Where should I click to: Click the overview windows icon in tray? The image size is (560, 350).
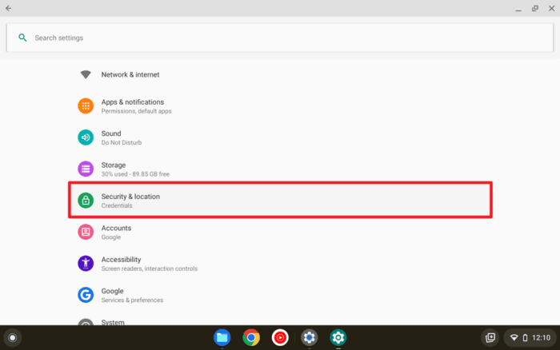click(x=490, y=337)
